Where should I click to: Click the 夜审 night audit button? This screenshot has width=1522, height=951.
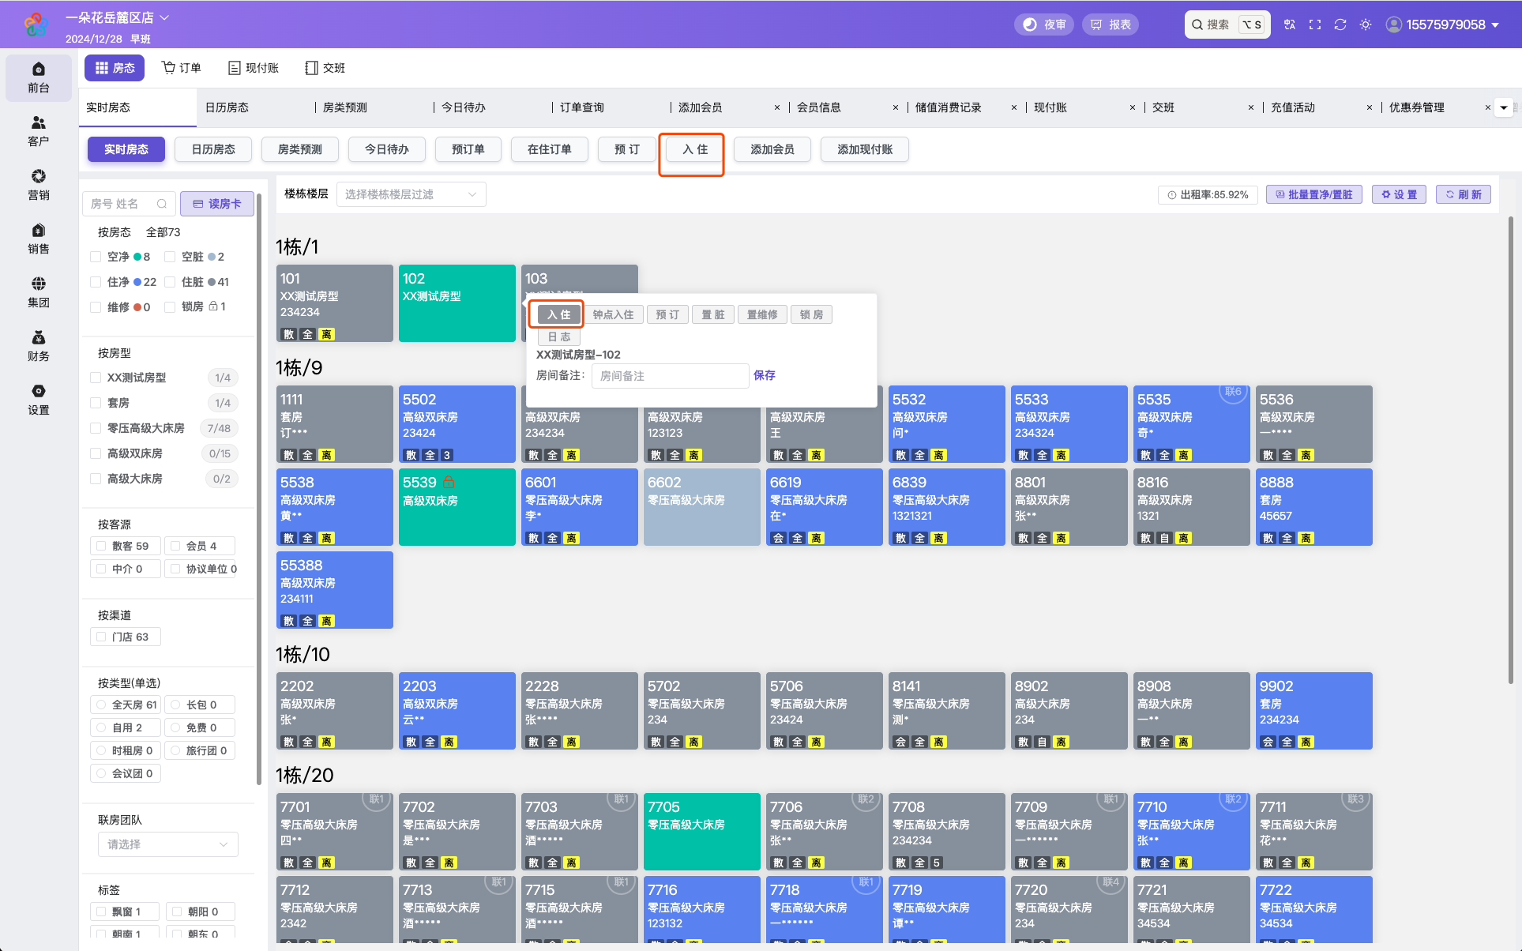coord(1044,24)
